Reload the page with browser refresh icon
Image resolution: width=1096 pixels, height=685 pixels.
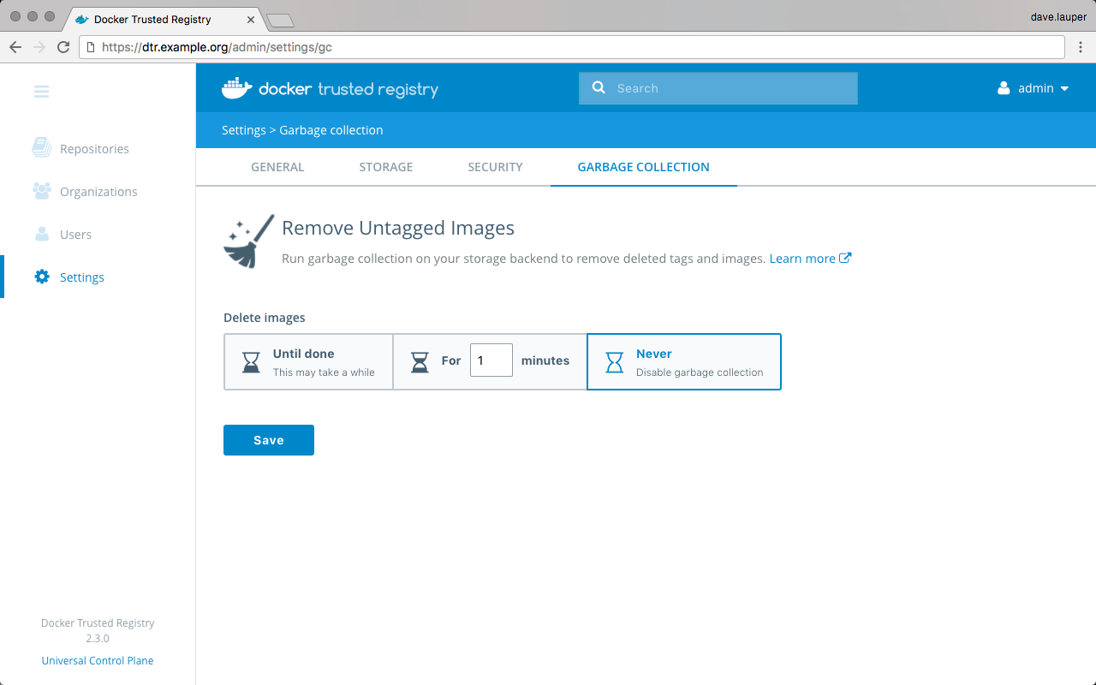click(x=63, y=47)
